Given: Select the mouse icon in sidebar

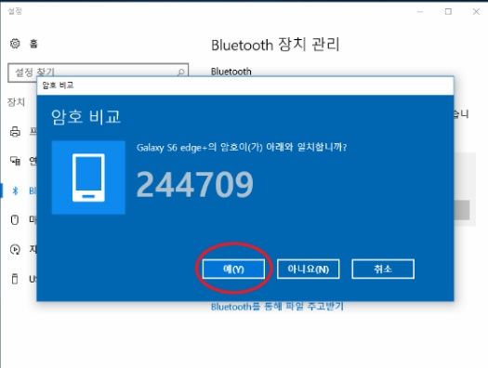Looking at the screenshot, I should (15, 219).
